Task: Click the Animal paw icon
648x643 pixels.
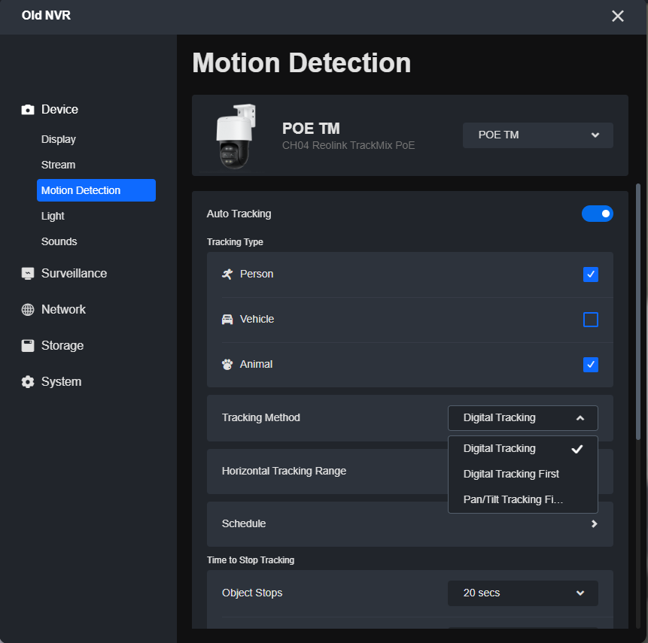Action: point(227,364)
